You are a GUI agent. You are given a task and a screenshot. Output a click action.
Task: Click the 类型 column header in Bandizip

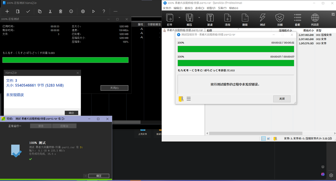(x=319, y=30)
